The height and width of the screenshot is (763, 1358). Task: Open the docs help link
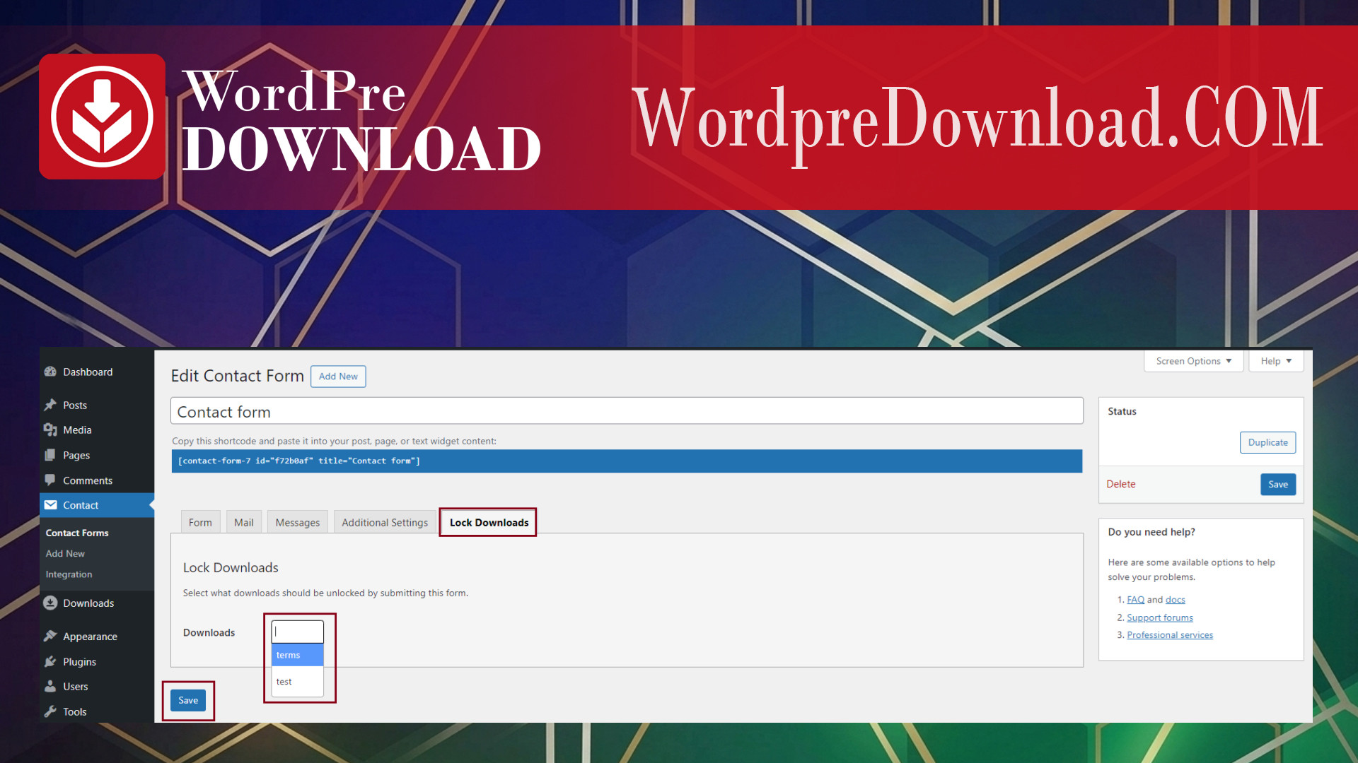[1176, 600]
